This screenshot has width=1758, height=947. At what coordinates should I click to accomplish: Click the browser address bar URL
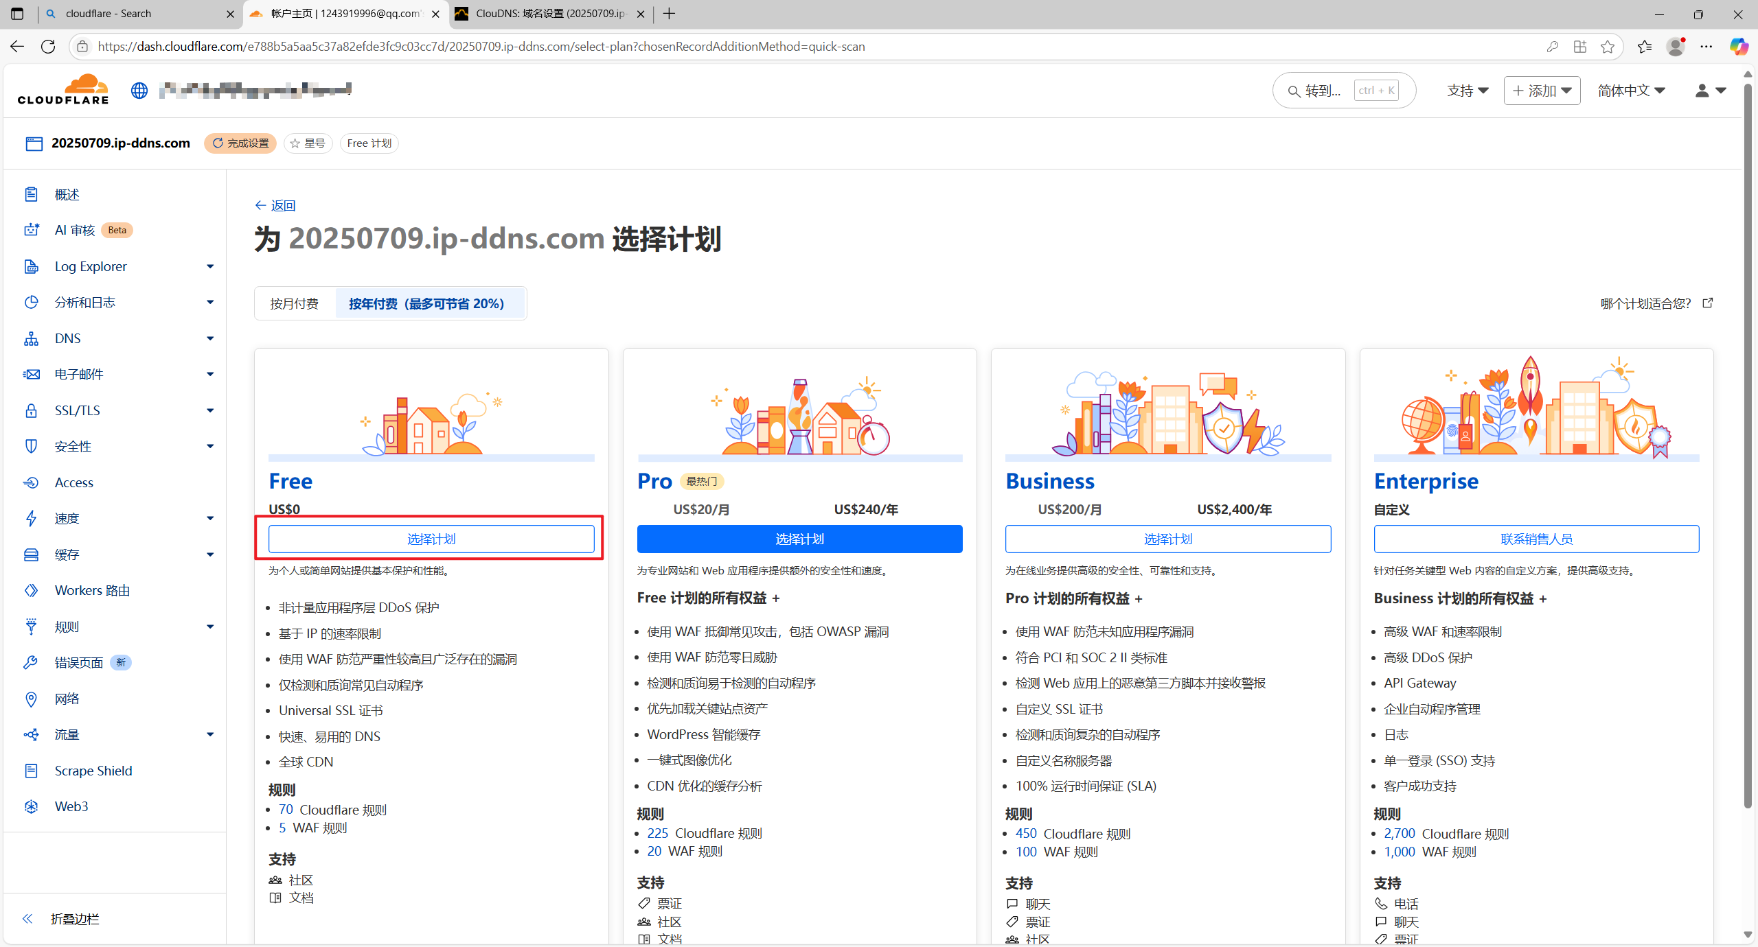(481, 46)
